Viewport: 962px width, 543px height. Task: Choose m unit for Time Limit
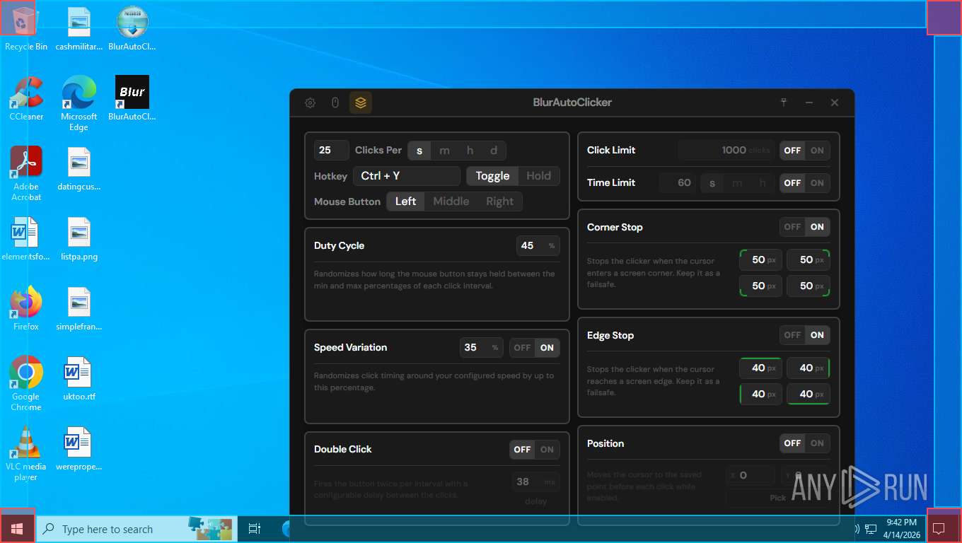pyautogui.click(x=737, y=183)
